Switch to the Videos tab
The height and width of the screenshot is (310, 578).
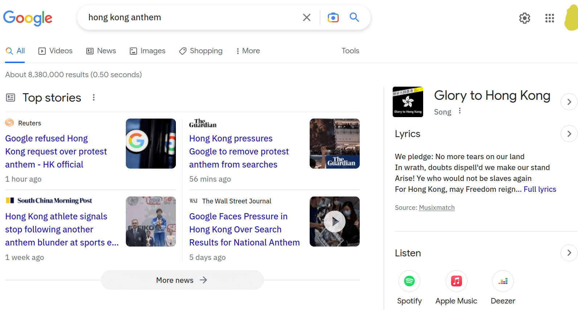pyautogui.click(x=55, y=51)
